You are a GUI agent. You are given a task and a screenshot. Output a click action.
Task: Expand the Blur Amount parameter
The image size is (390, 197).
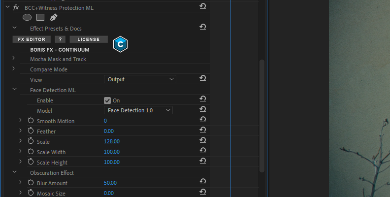tap(20, 182)
